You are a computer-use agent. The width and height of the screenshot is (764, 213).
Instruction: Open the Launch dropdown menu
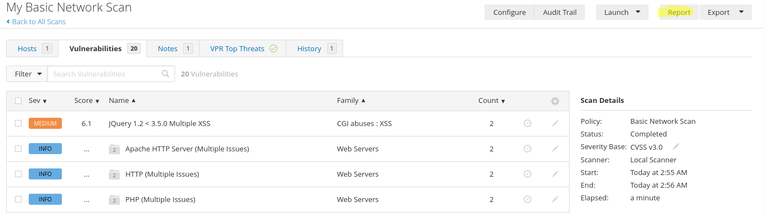pos(622,12)
